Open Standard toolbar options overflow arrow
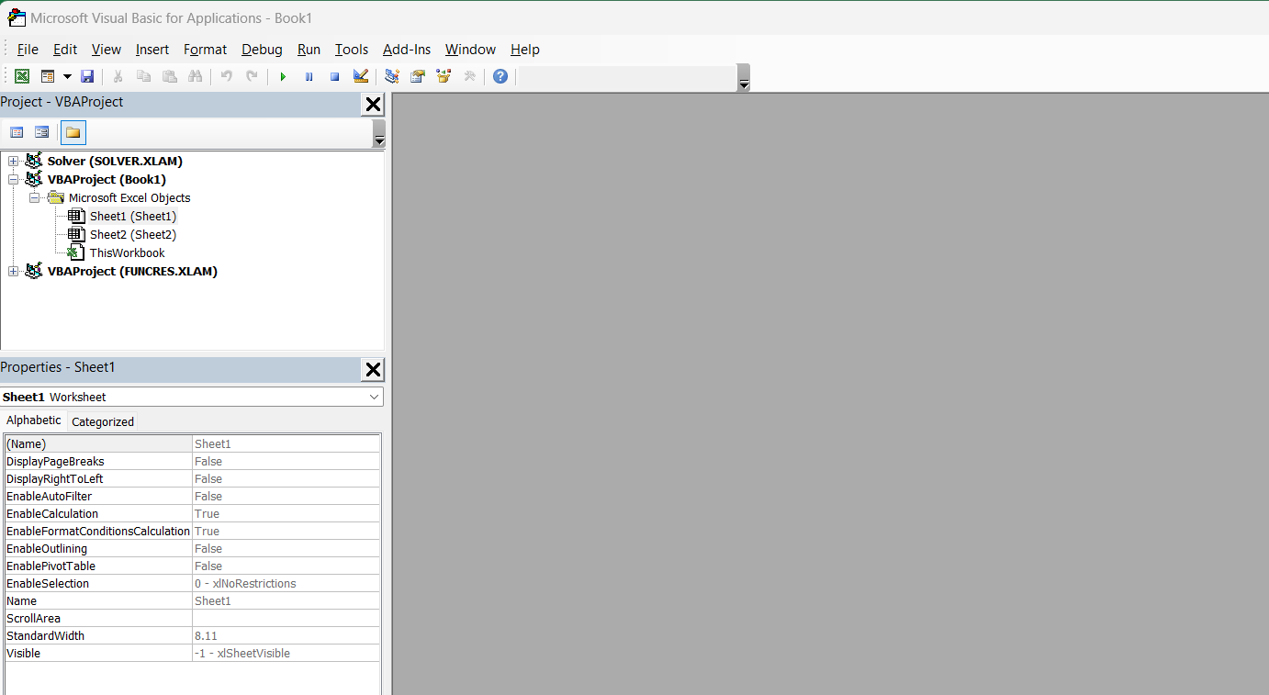 coord(744,78)
